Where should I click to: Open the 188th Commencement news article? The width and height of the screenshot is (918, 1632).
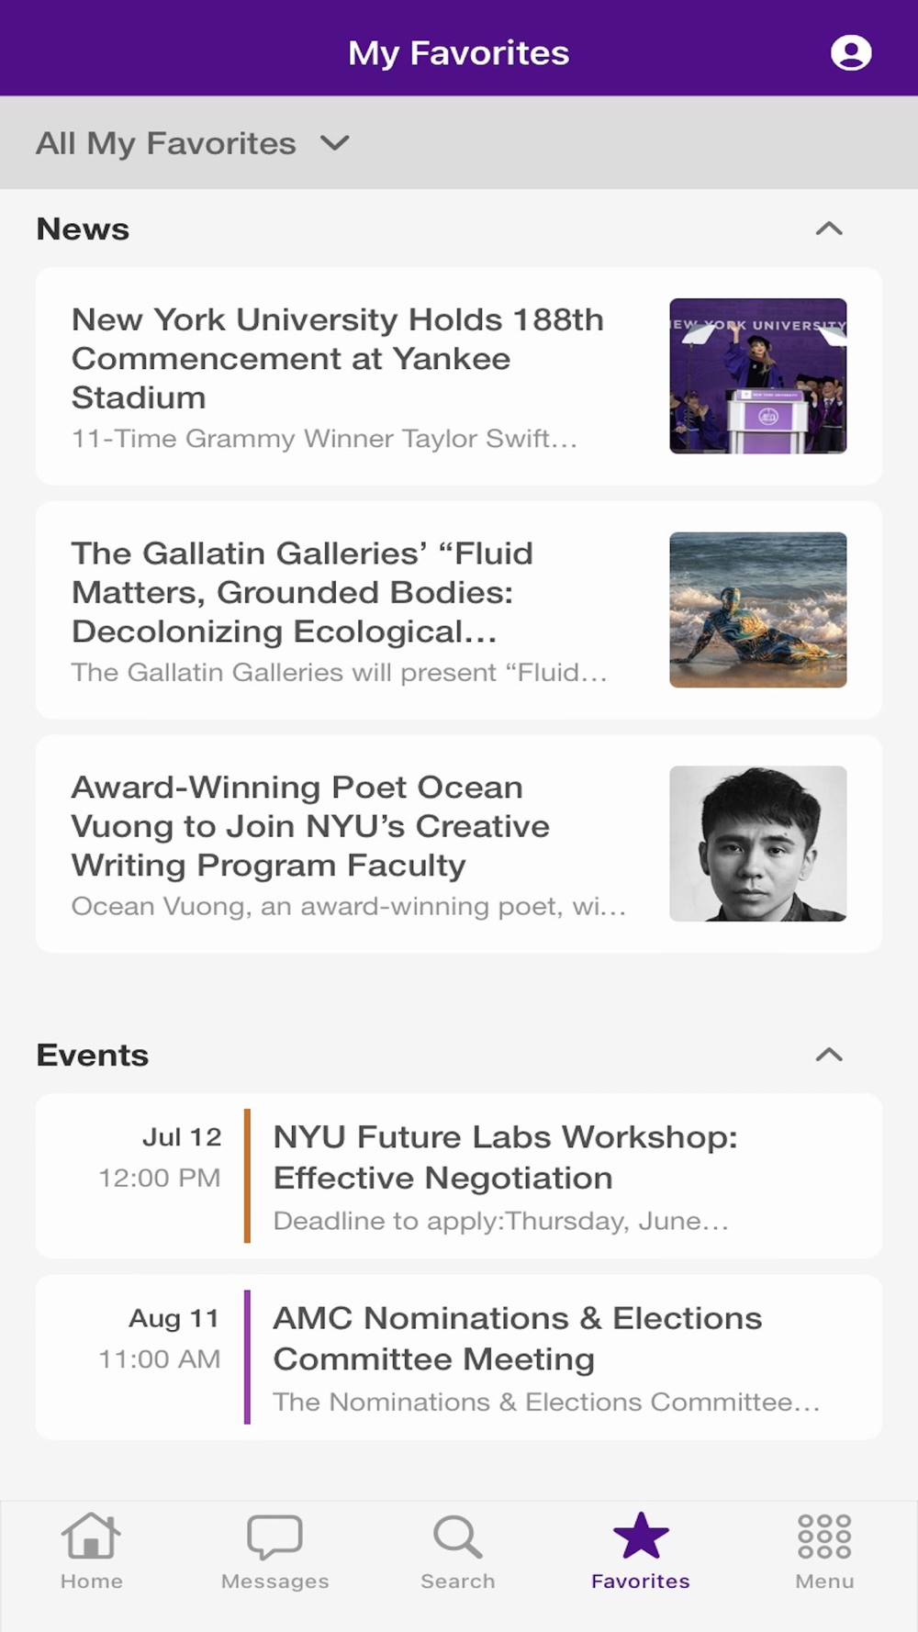338,359
